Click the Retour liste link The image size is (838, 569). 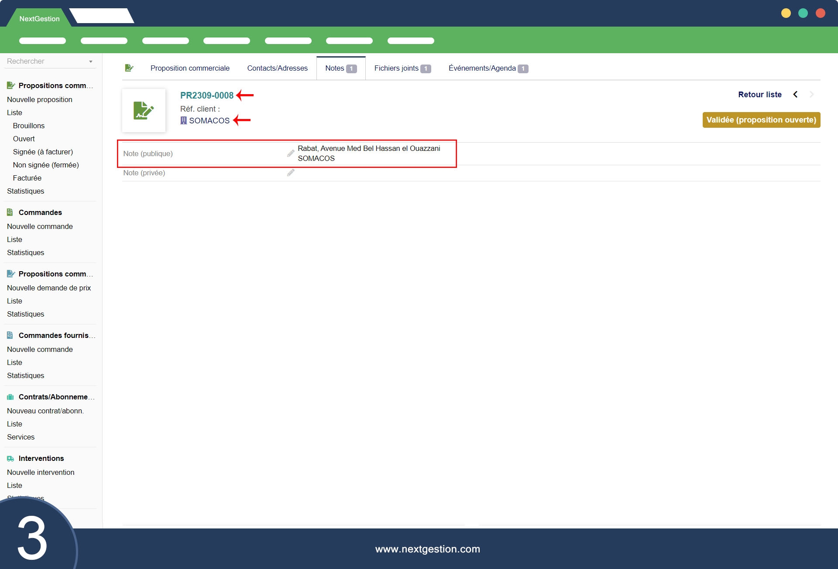point(759,95)
